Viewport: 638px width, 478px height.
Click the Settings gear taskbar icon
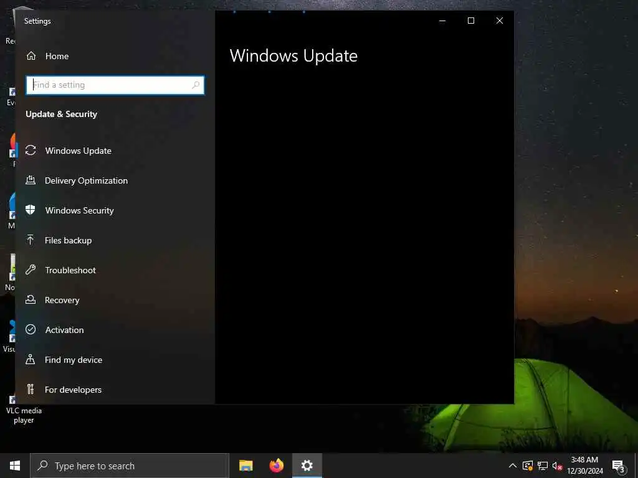click(307, 466)
